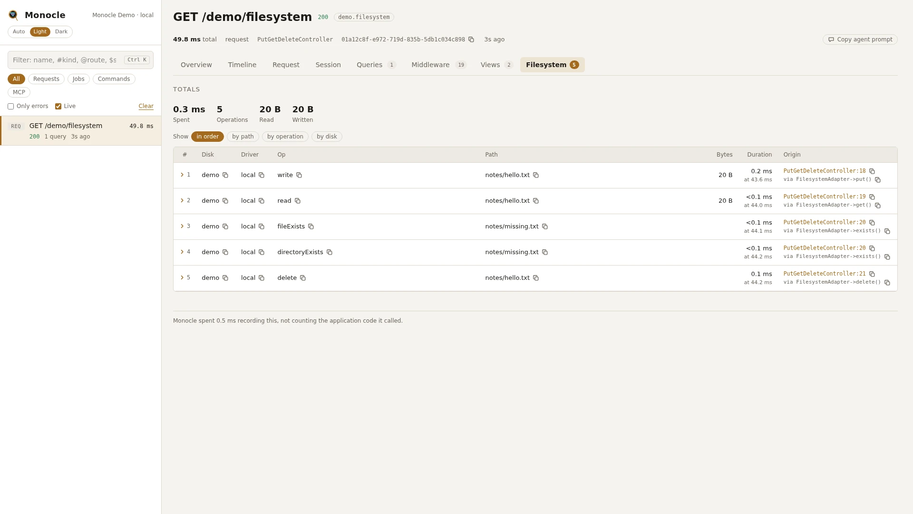Image resolution: width=913 pixels, height=514 pixels.
Task: Open the Middleware tab
Action: 439,65
